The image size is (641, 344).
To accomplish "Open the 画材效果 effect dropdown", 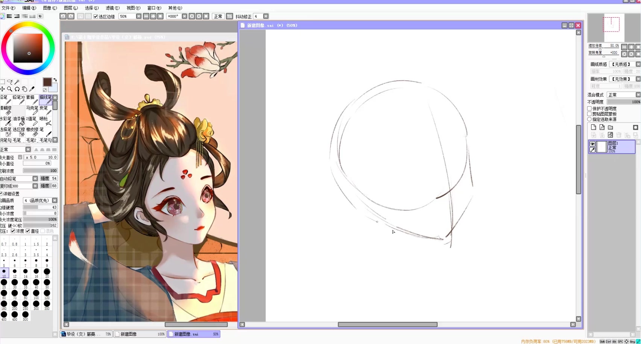I will [638, 79].
